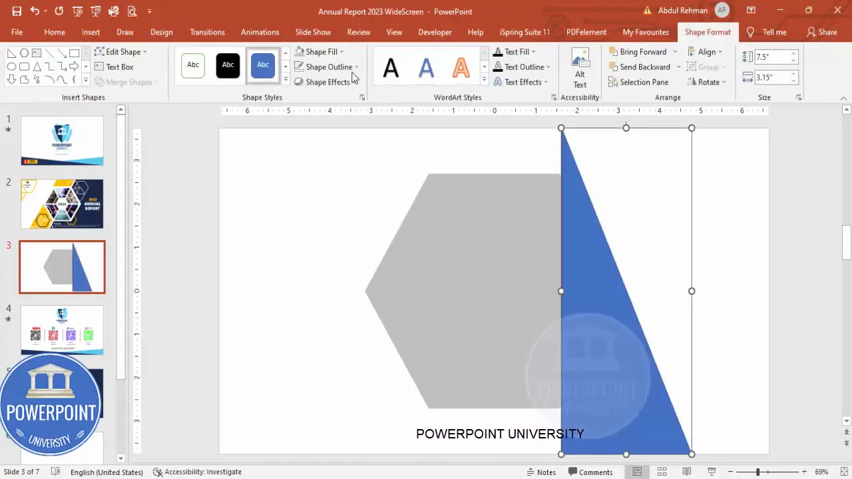852x479 pixels.
Task: Open Send Backward dropdown arrow
Action: 679,67
